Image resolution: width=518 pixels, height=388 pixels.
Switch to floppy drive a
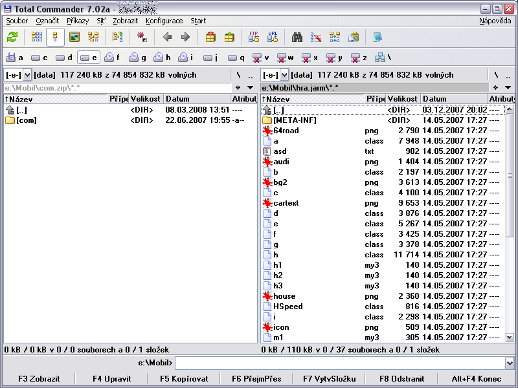pos(15,58)
